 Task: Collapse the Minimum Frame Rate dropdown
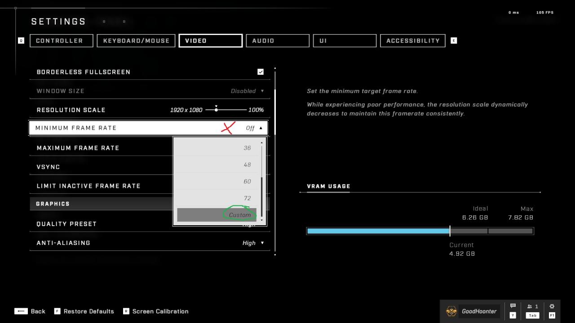click(261, 128)
